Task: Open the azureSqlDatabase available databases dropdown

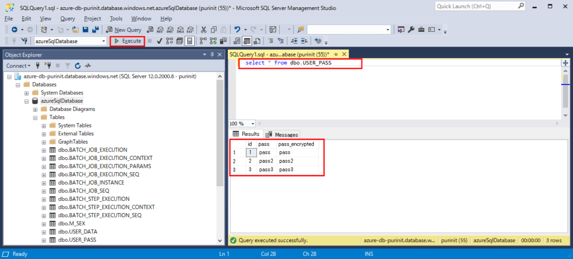Action: [x=104, y=41]
